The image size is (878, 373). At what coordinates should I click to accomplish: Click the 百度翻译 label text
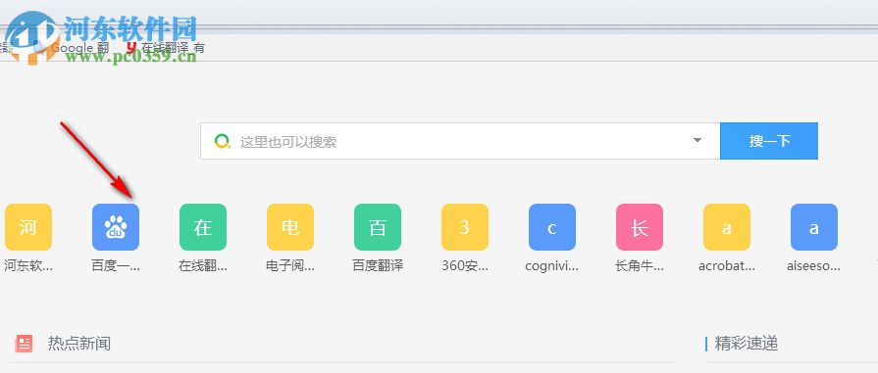click(378, 266)
